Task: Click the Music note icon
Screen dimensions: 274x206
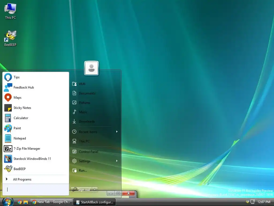Action: tap(74, 112)
